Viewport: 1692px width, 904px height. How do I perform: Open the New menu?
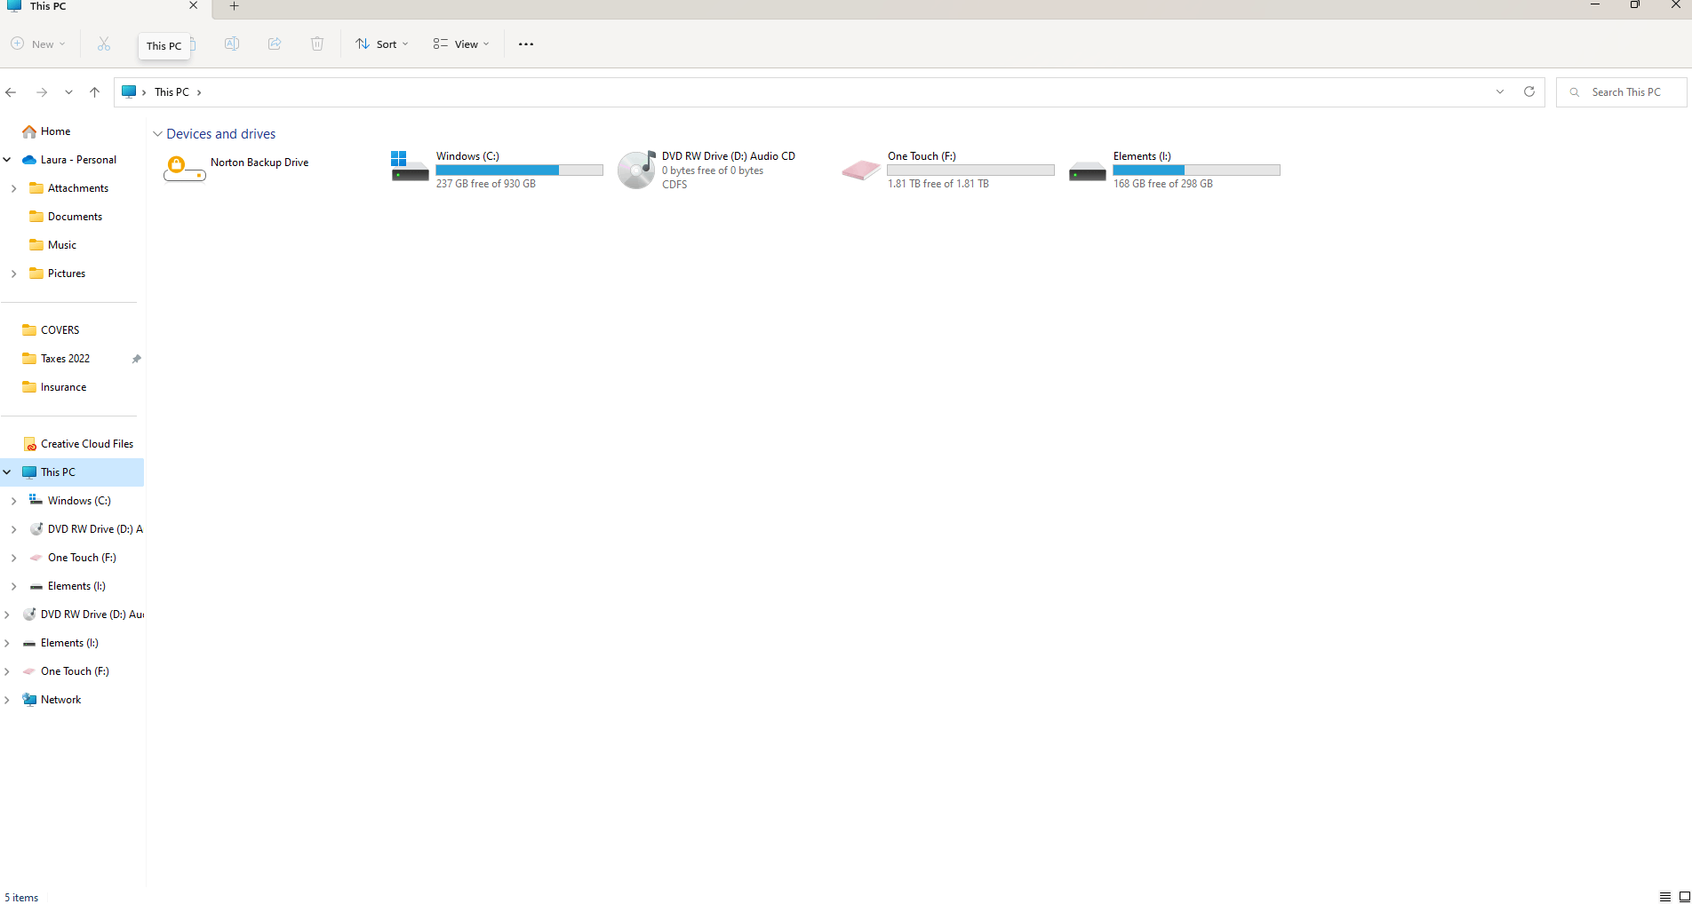37,44
